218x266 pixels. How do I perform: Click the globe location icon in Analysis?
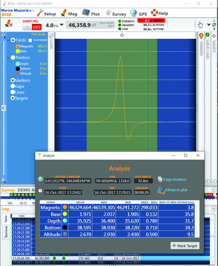[x=40, y=179]
